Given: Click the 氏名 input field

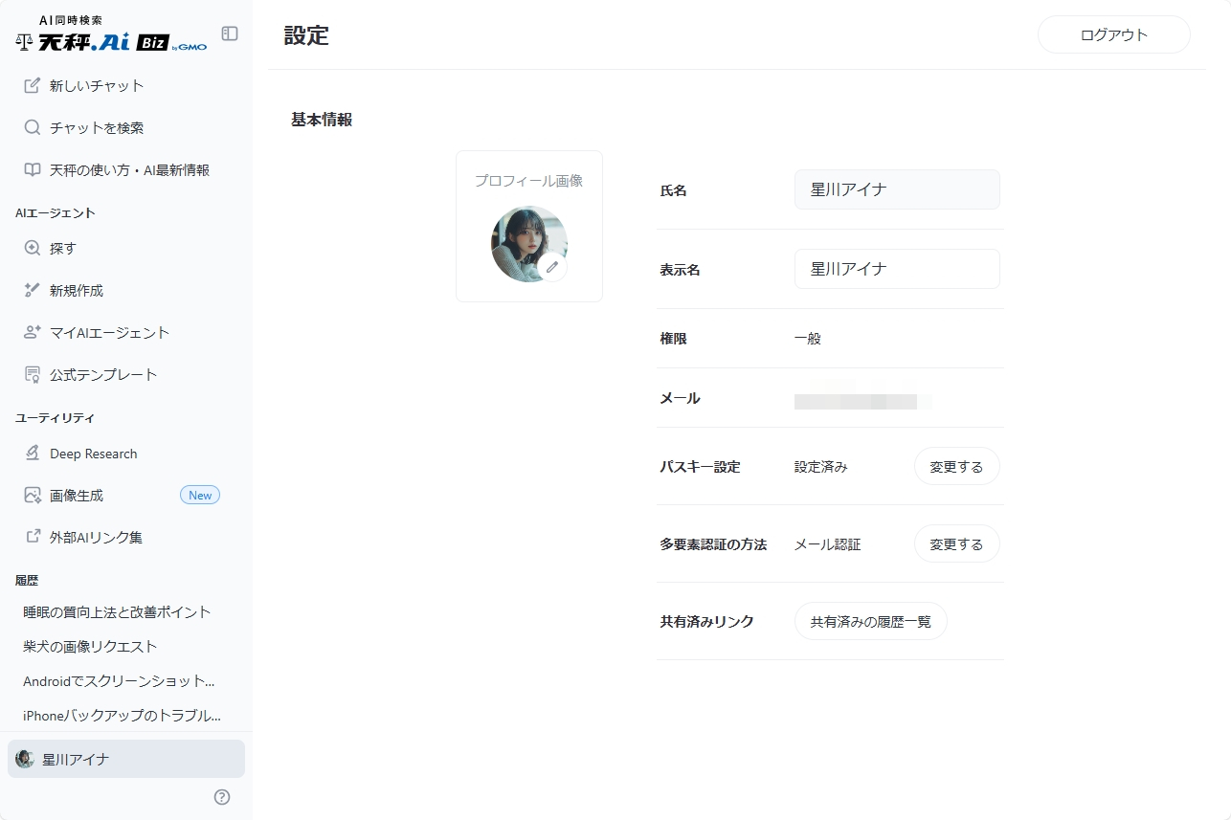Looking at the screenshot, I should 896,189.
